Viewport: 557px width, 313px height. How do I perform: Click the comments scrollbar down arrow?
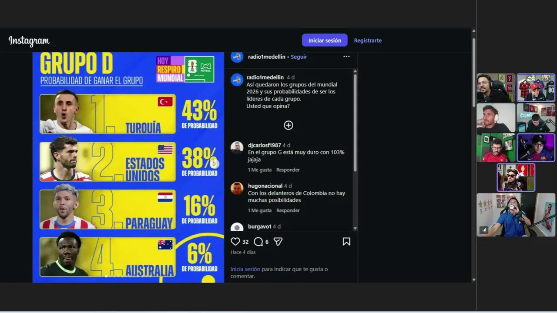pyautogui.click(x=355, y=228)
